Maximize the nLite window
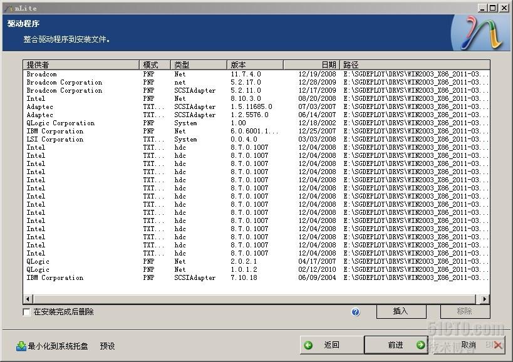 pyautogui.click(x=493, y=8)
